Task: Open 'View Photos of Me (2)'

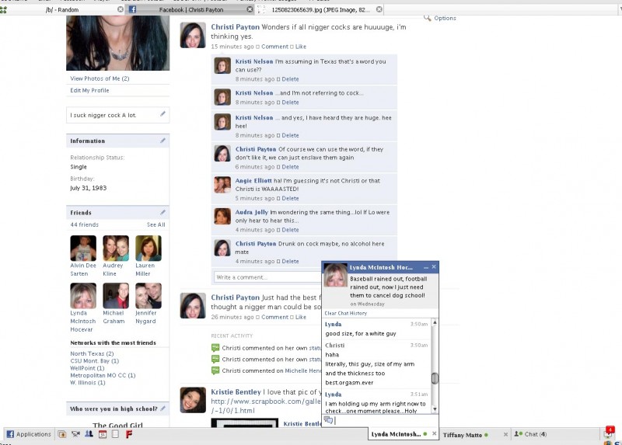Action: coord(100,78)
